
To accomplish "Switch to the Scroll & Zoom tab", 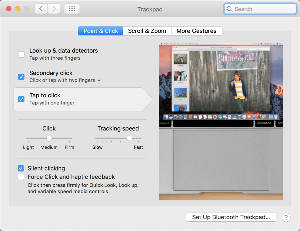I will click(147, 31).
